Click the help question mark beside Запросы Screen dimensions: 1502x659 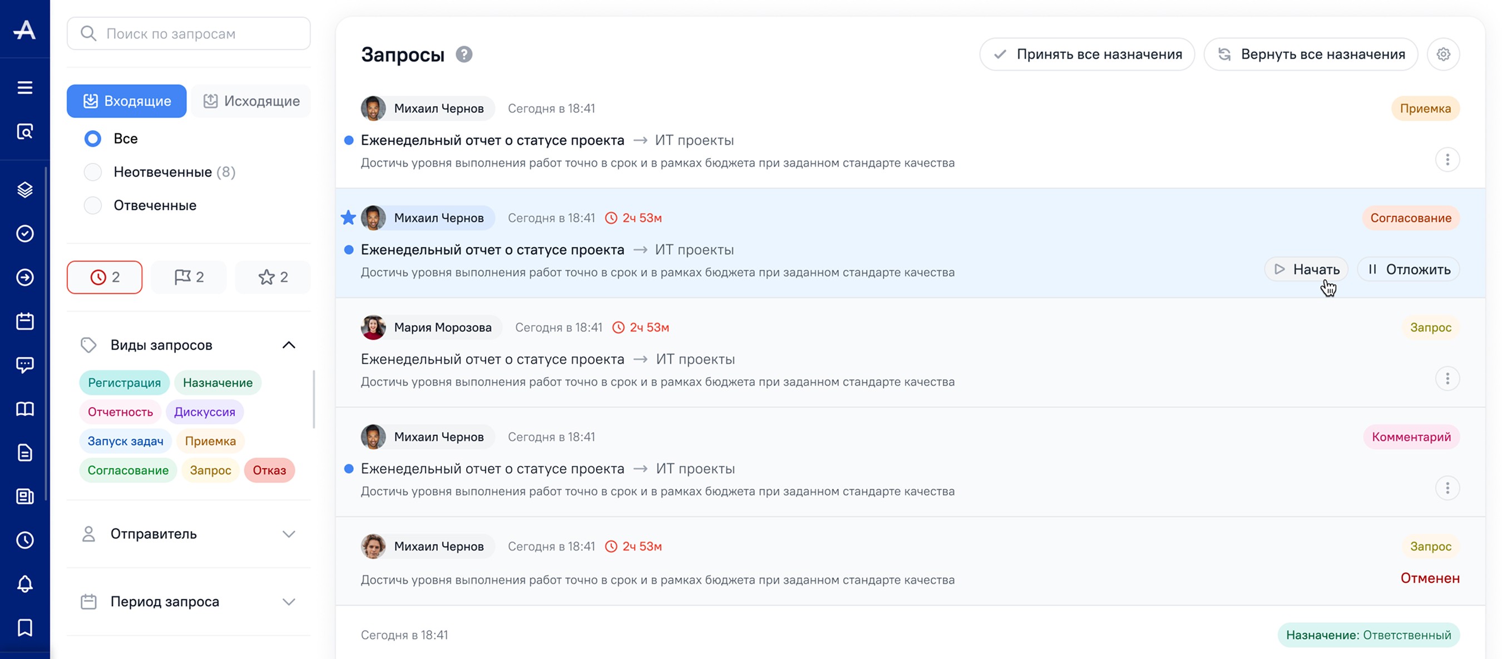(x=464, y=54)
